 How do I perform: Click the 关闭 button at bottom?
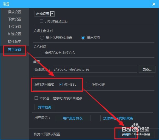tap(146, 135)
